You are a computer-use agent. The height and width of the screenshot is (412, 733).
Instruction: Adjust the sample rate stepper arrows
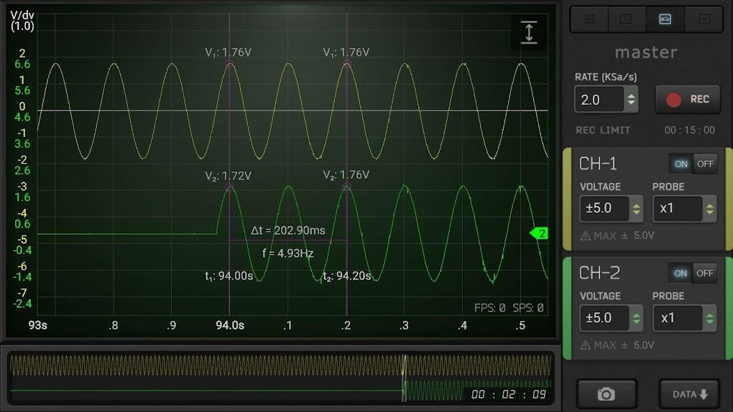click(631, 100)
